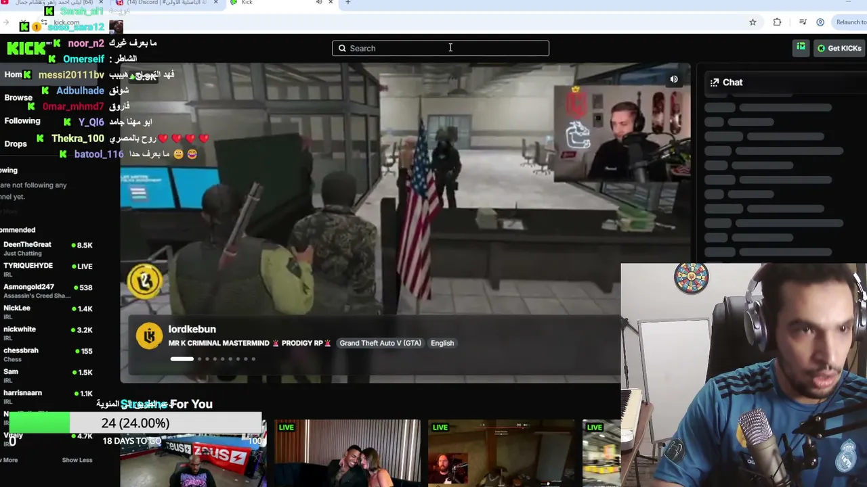The height and width of the screenshot is (487, 867).
Task: Collapse recommended list with Show Less
Action: 77,460
